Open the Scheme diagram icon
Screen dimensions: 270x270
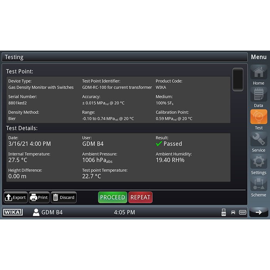(259, 184)
